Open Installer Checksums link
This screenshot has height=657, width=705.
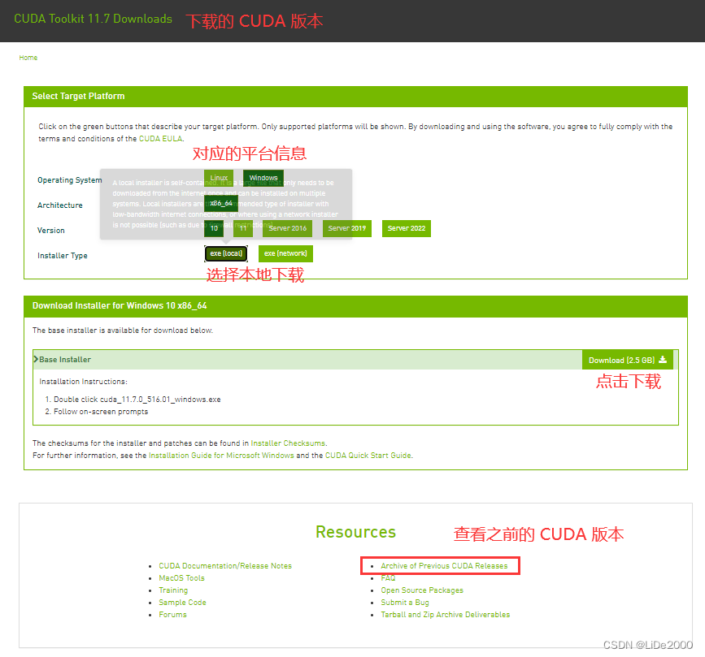click(288, 443)
